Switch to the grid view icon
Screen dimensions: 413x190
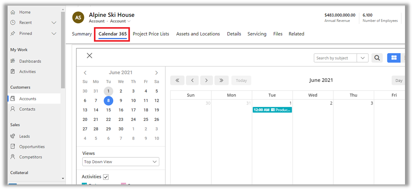click(394, 58)
